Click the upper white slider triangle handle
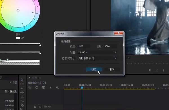This screenshot has height=110, width=169. click(x=40, y=45)
